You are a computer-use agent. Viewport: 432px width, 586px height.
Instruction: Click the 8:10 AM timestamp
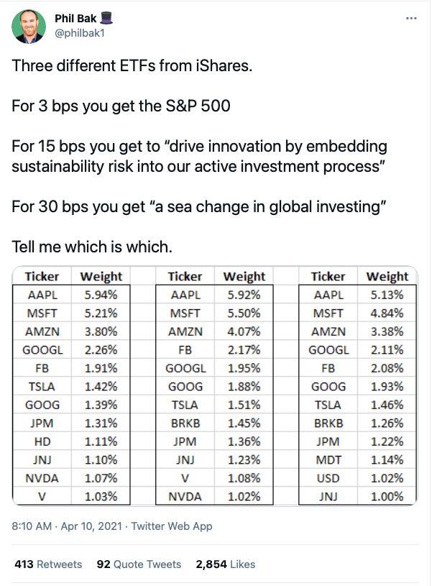click(33, 526)
